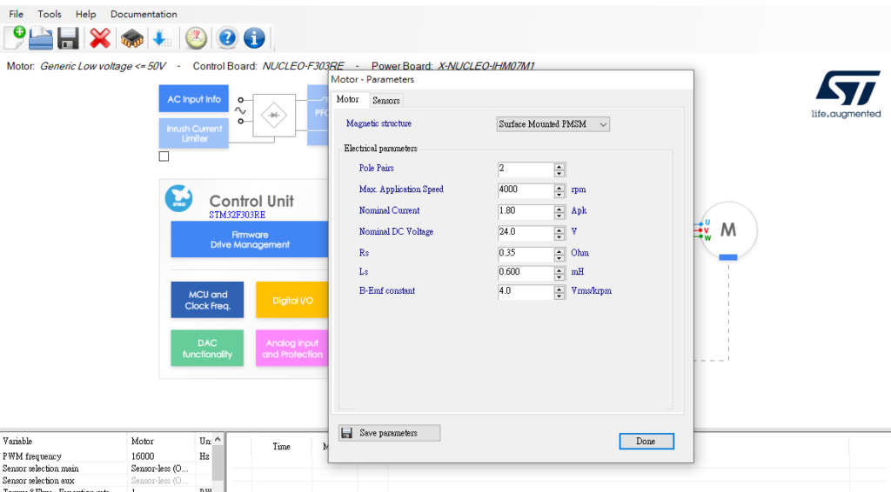Save the project with the floppy disk icon
Screen dimensions: 891x492
coord(68,38)
